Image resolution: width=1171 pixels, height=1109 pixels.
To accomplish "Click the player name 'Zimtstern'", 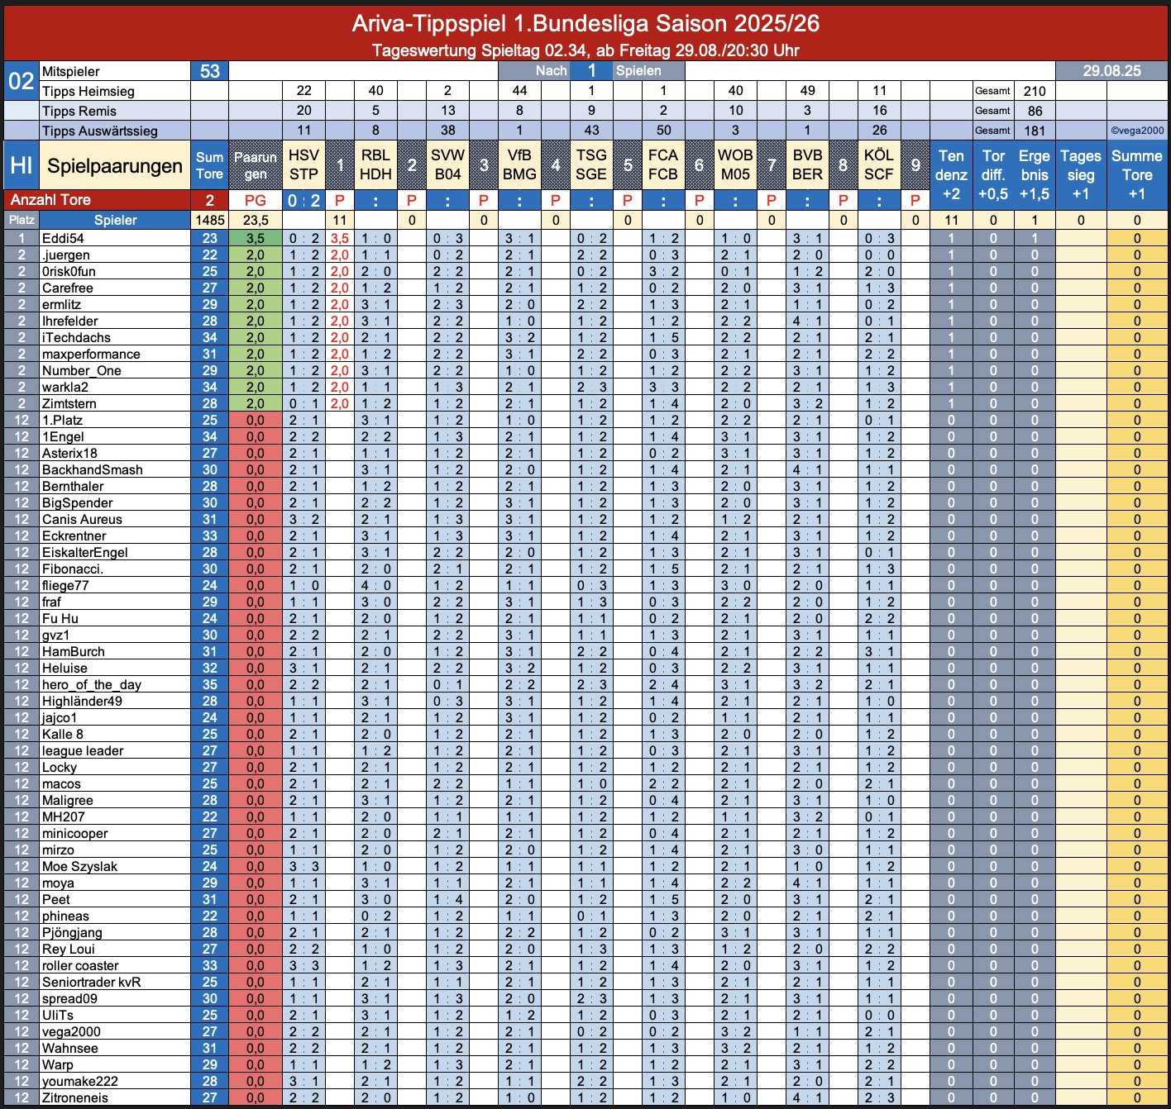I will [69, 403].
